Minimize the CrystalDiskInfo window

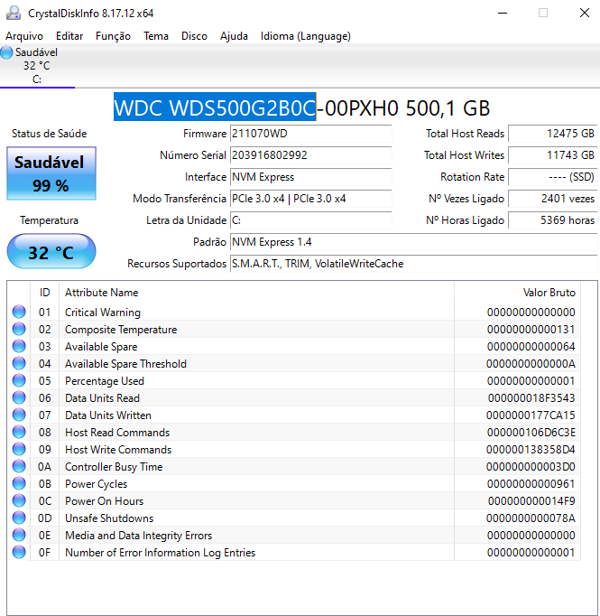(503, 13)
